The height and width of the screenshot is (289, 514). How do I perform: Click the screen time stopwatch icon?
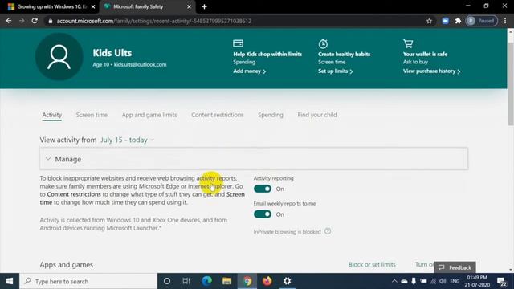(323, 43)
